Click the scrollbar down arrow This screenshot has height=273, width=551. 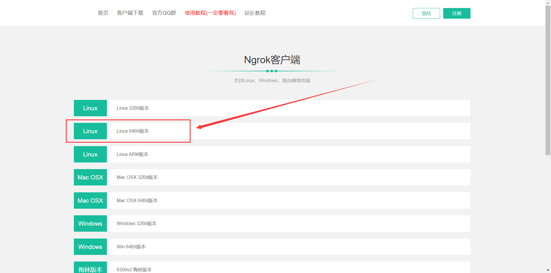548,270
